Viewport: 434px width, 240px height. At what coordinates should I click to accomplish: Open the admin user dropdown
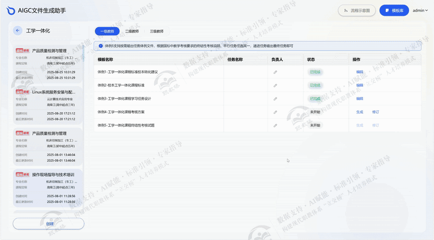(x=420, y=10)
